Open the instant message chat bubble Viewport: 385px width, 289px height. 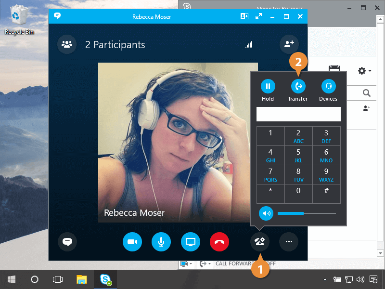coord(67,242)
